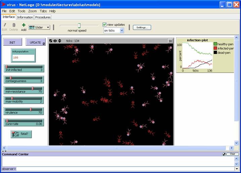The image size is (241, 173).
Task: Open the Edit menu
Action: pyautogui.click(x=12, y=11)
